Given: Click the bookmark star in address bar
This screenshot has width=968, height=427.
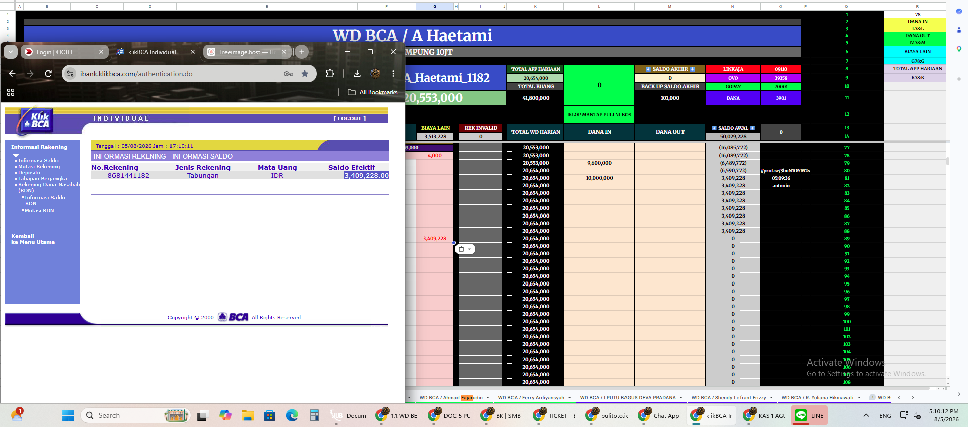Looking at the screenshot, I should [x=305, y=74].
